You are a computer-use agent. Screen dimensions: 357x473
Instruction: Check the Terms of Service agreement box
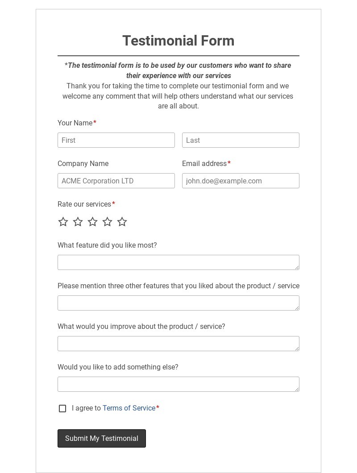[62, 408]
